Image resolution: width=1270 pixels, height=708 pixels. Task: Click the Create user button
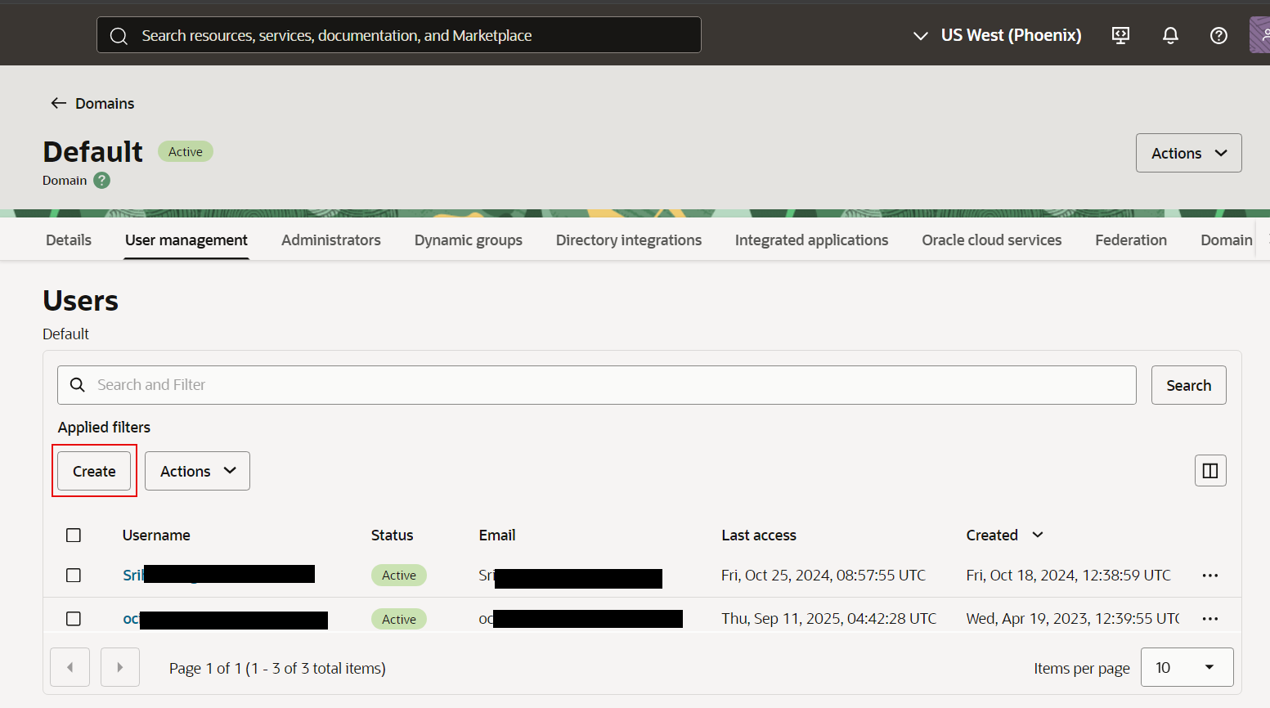94,471
